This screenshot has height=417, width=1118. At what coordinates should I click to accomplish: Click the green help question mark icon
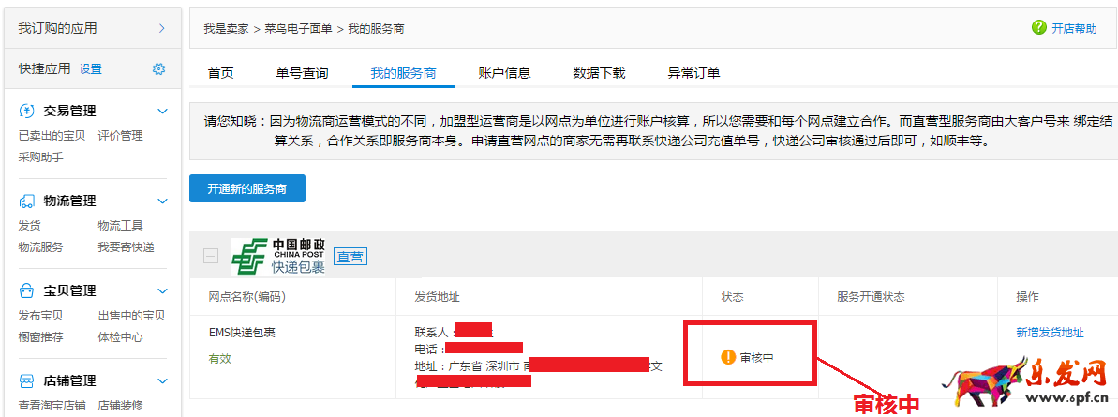tap(1038, 28)
